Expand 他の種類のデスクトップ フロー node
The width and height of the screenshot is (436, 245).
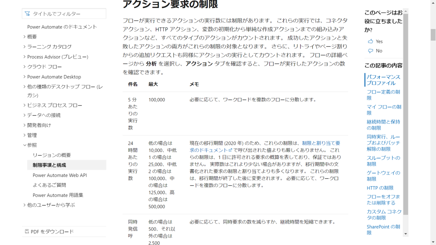(24, 87)
